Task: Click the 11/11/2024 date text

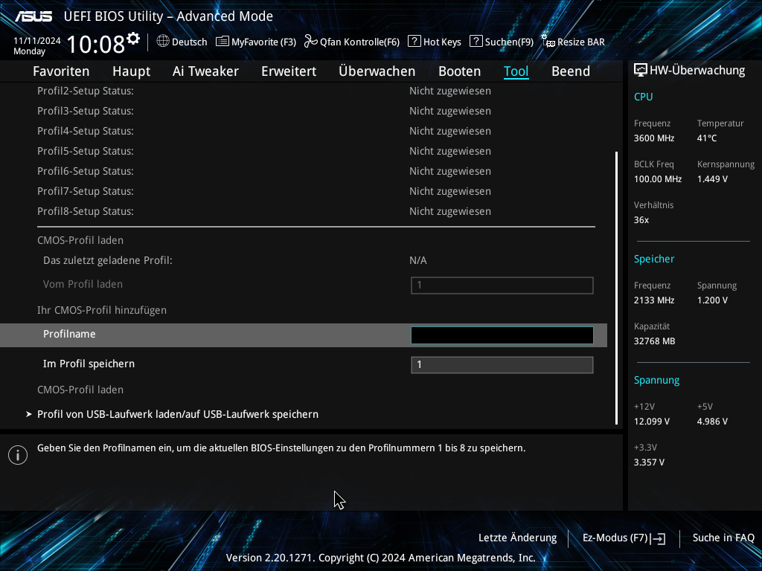Action: pos(37,41)
